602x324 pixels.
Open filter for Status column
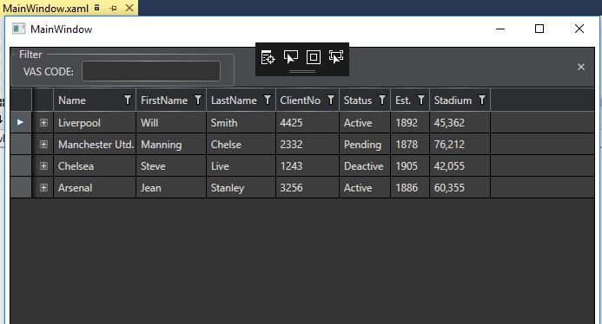point(382,100)
